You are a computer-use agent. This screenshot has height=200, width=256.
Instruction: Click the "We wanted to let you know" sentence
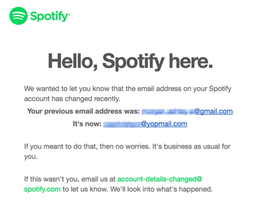128,89
